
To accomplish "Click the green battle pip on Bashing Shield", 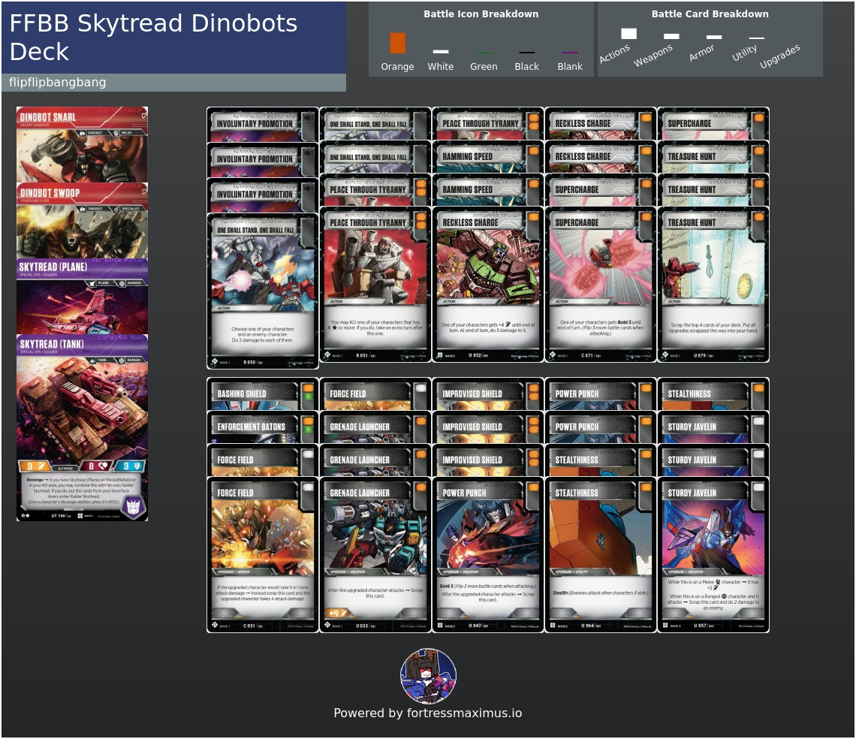I will click(308, 397).
